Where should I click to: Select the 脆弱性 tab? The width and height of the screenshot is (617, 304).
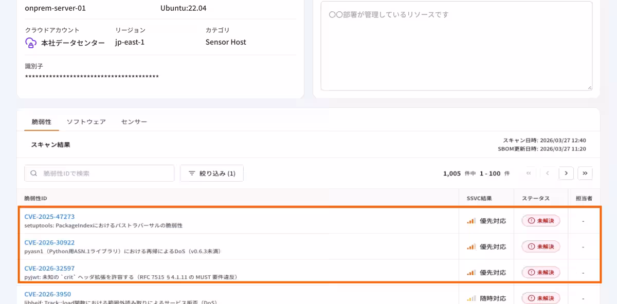click(41, 121)
